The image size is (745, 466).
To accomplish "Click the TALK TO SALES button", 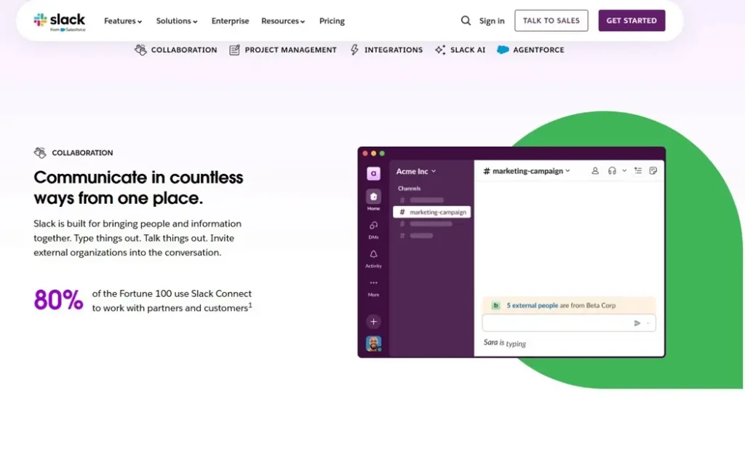I will click(551, 20).
